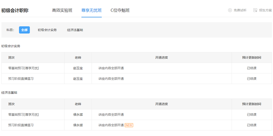The width and height of the screenshot is (273, 136).
Task: Click the 招生方案 document icon
Action: point(255,10)
